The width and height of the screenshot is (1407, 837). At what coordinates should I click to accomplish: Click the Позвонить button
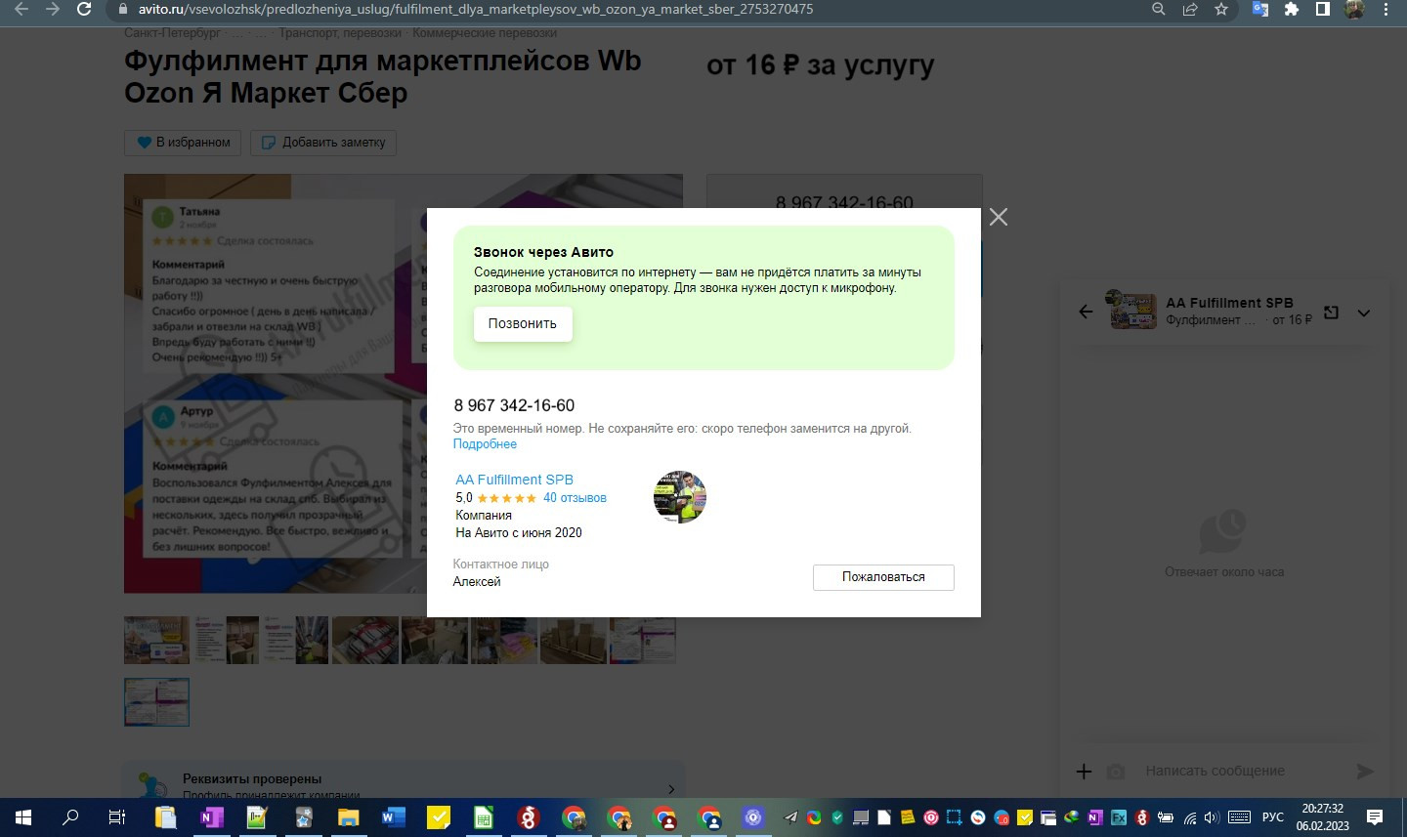pyautogui.click(x=523, y=324)
